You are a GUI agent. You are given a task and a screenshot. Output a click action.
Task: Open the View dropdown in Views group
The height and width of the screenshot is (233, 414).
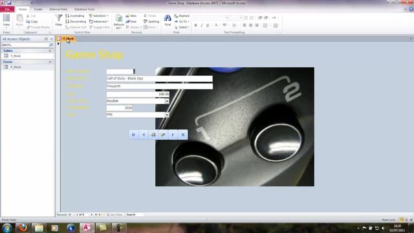[x=6, y=25]
